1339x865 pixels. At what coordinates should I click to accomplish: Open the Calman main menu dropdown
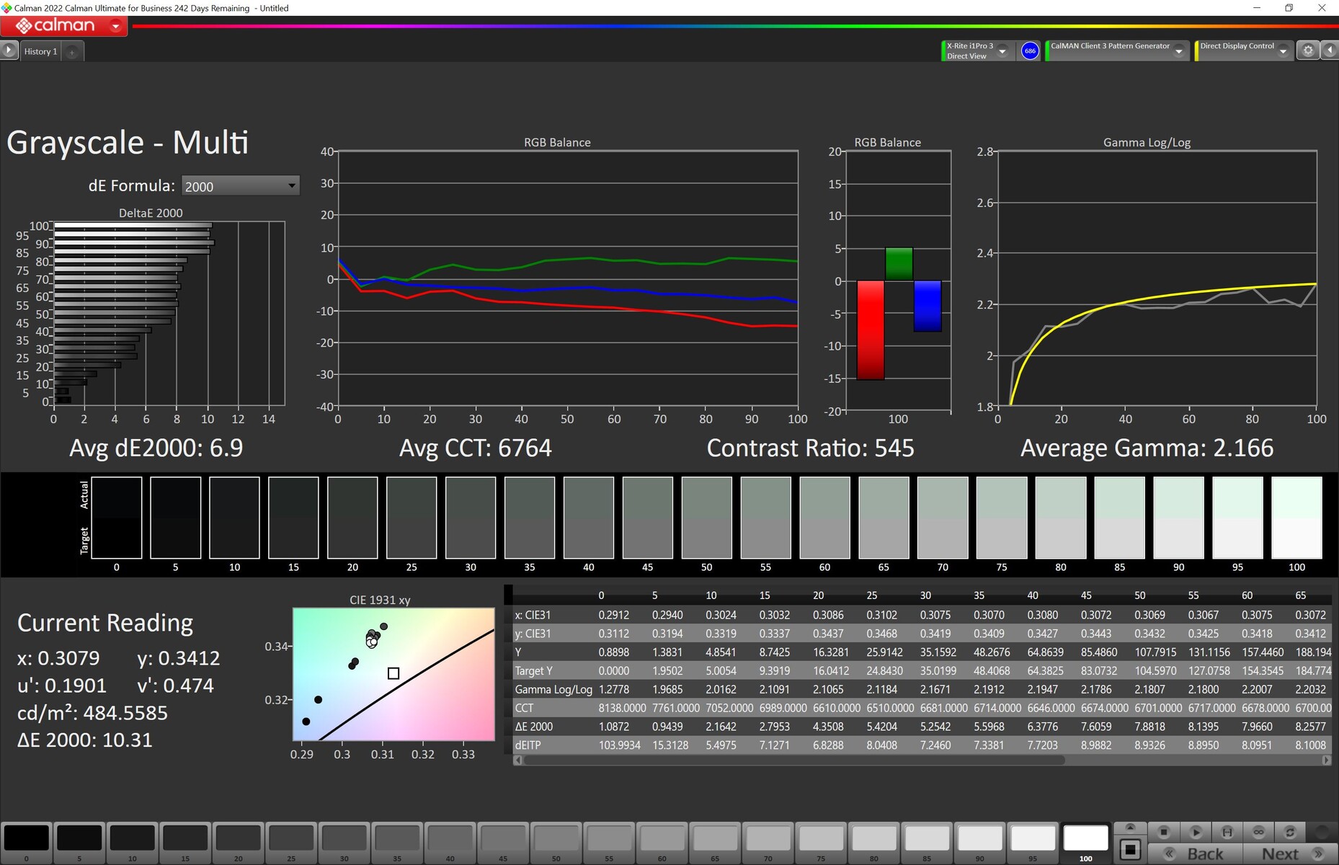pos(115,26)
